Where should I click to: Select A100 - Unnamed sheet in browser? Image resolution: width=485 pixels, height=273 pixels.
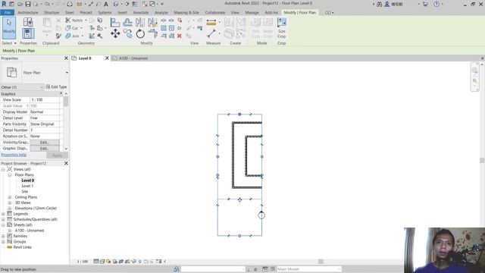30,231
